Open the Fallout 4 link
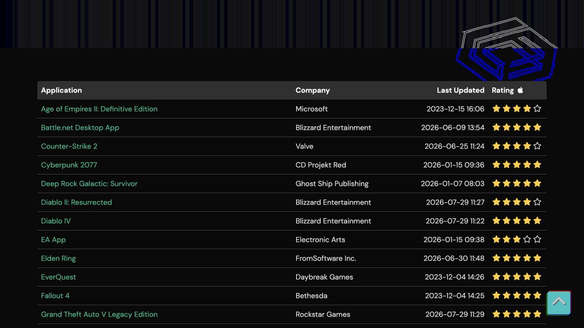Viewport: 584px width, 328px height. (55, 296)
